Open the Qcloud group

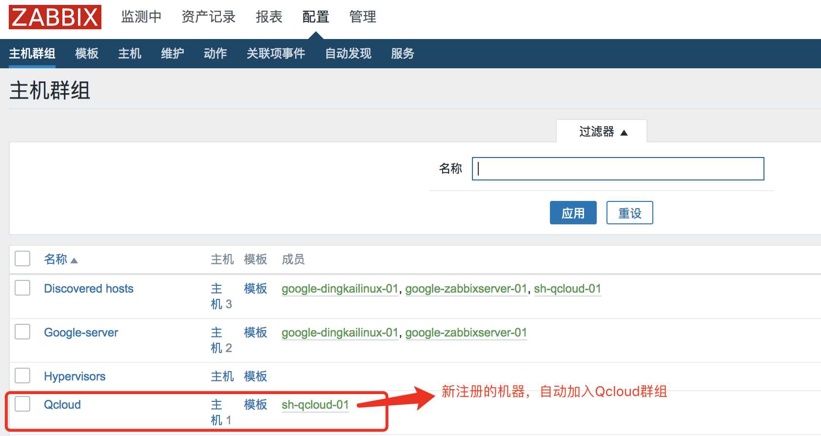point(62,405)
